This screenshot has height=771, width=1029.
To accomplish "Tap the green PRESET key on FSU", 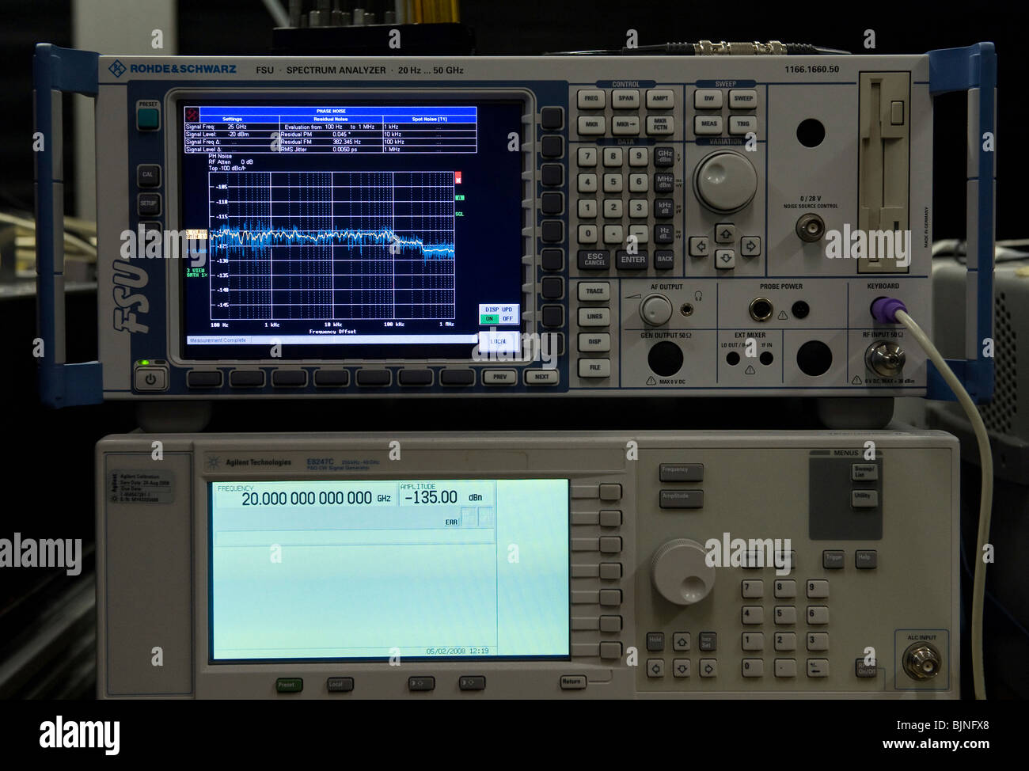I will (x=148, y=119).
